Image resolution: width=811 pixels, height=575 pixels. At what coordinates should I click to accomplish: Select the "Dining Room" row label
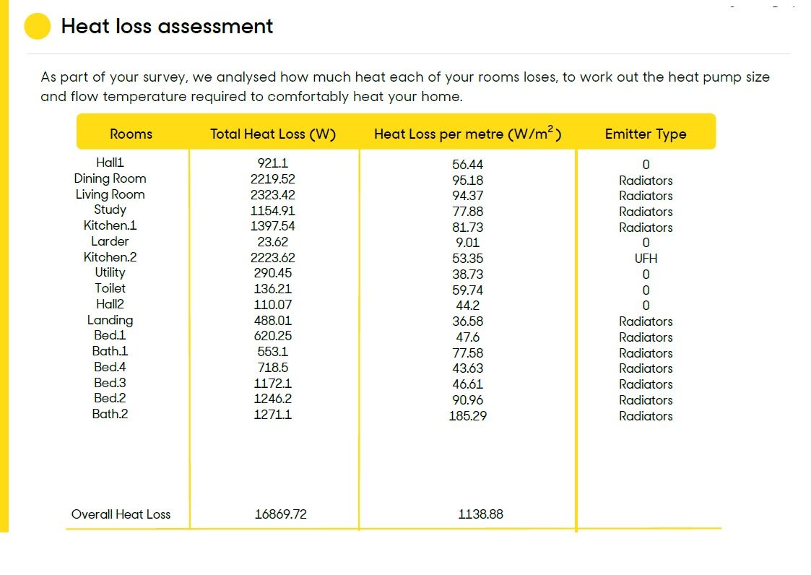click(110, 178)
